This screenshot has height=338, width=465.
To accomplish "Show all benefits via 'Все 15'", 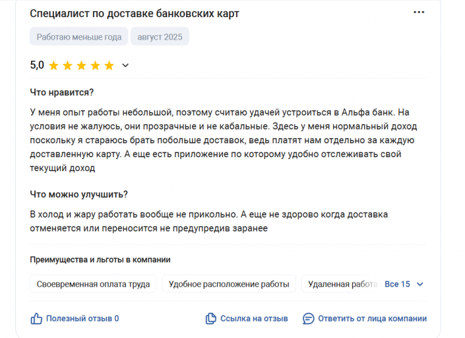I will 397,284.
